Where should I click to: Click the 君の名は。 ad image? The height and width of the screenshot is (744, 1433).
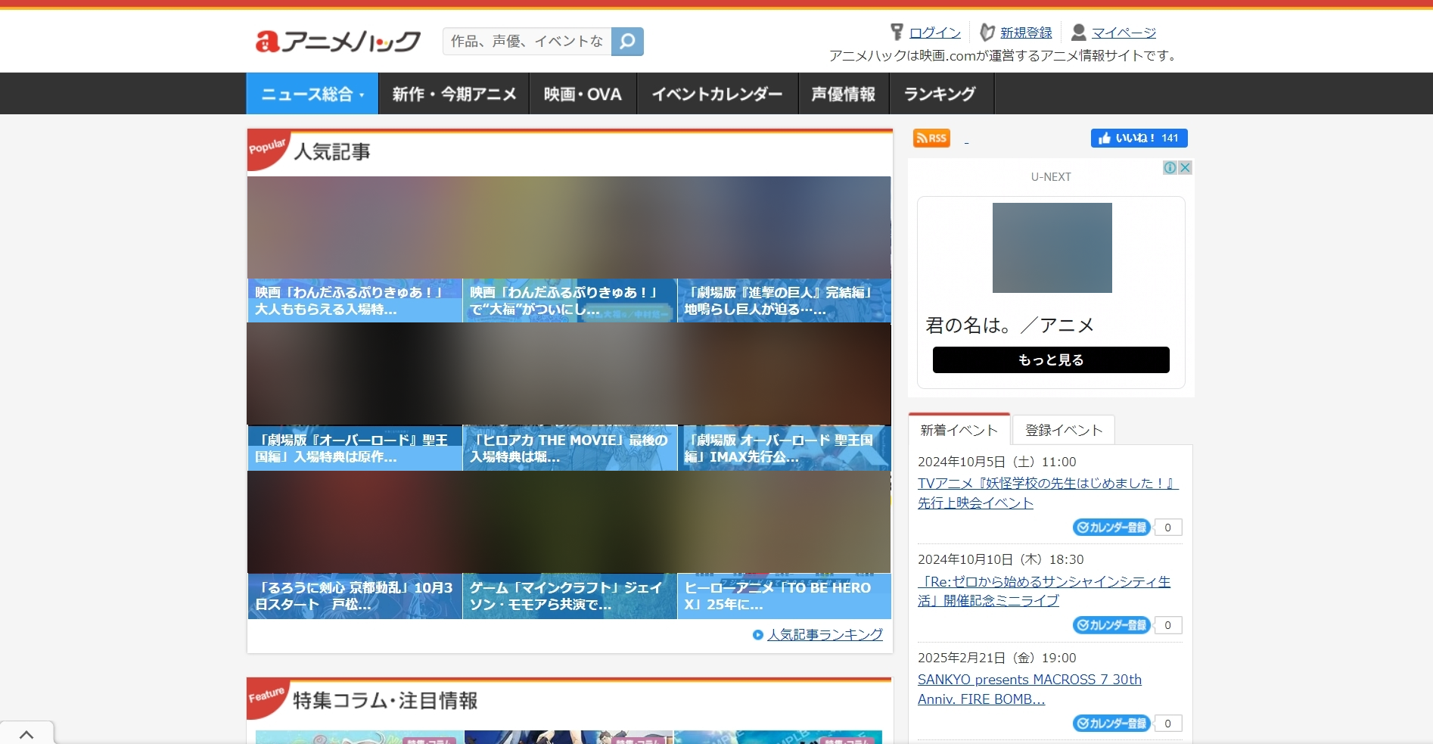pos(1052,247)
